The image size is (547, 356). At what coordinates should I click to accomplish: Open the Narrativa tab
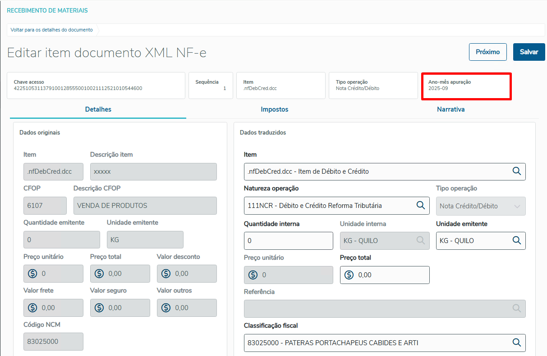(450, 109)
